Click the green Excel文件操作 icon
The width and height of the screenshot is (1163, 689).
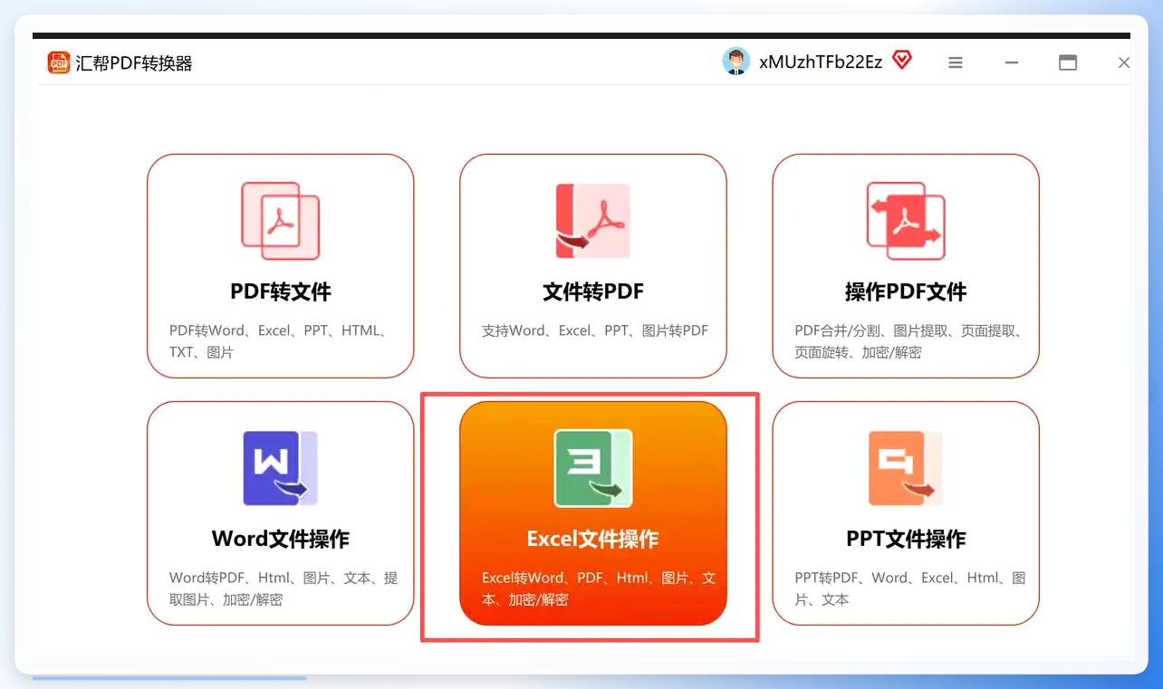click(593, 468)
